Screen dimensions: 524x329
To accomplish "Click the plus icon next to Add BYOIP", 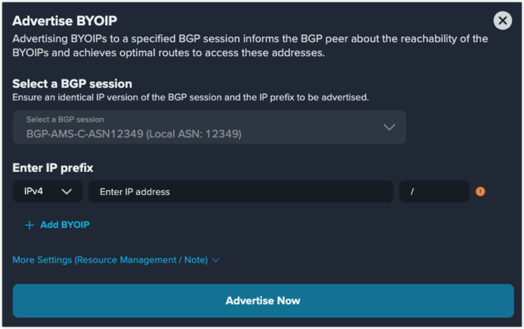I will point(29,225).
